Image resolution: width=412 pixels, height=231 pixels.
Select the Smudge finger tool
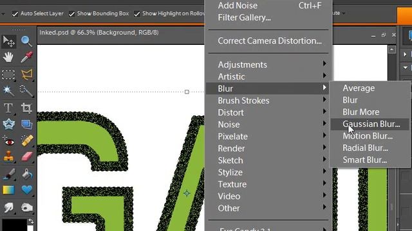click(x=8, y=208)
